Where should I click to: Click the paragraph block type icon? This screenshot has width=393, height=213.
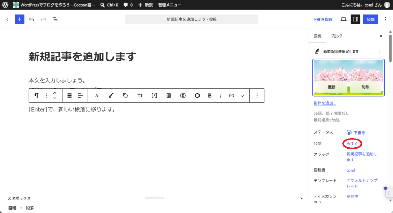(36, 96)
